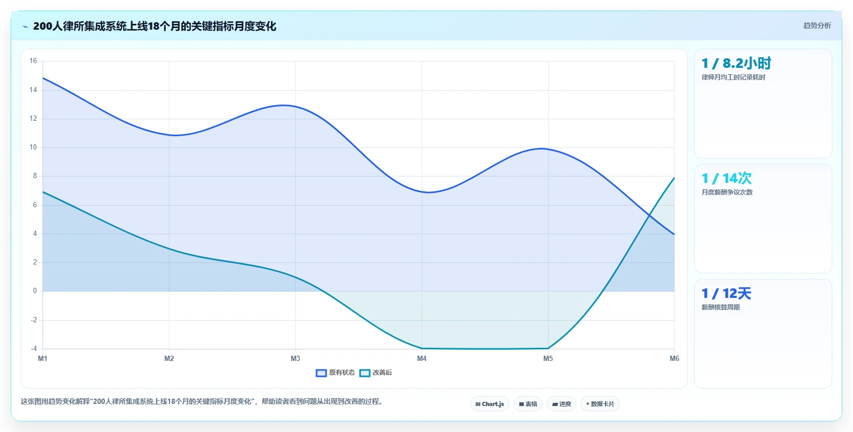Screen dimensions: 853x432
Task: Select the 1 / 12天 metric card
Action: pyautogui.click(x=763, y=333)
